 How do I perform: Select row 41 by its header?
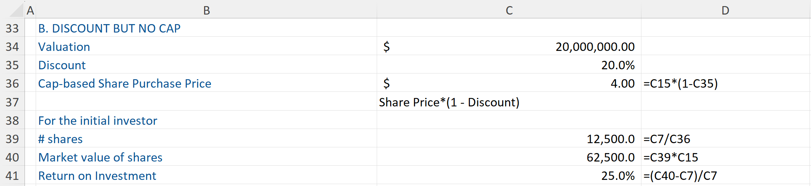tap(12, 176)
